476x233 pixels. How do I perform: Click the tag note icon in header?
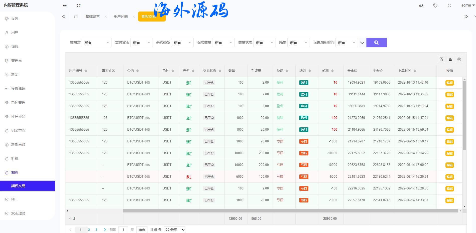click(435, 6)
